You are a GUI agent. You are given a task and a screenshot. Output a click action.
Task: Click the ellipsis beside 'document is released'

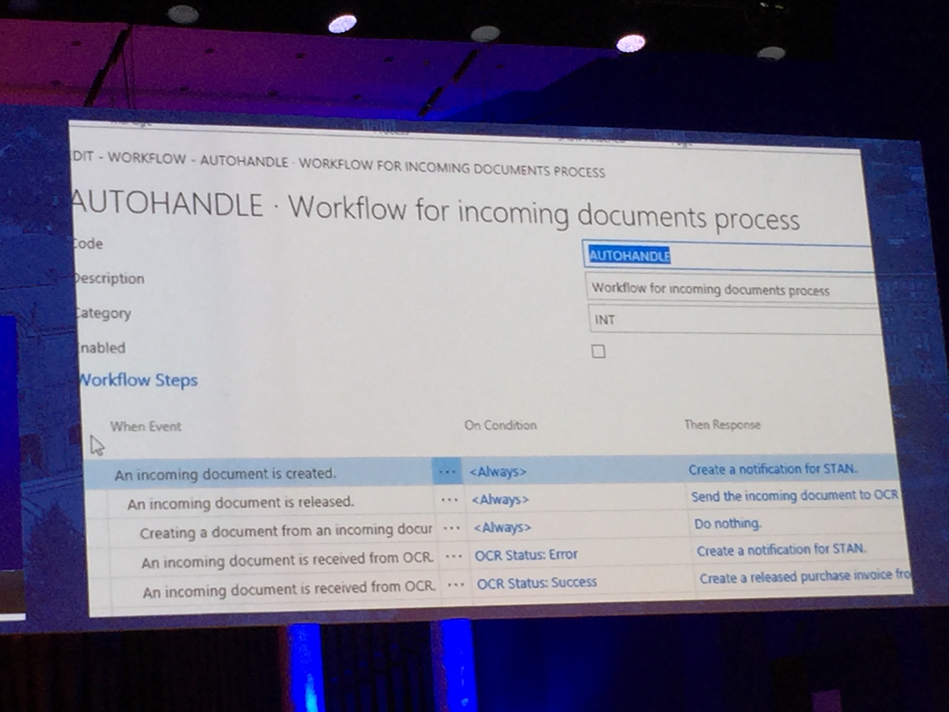[x=450, y=500]
